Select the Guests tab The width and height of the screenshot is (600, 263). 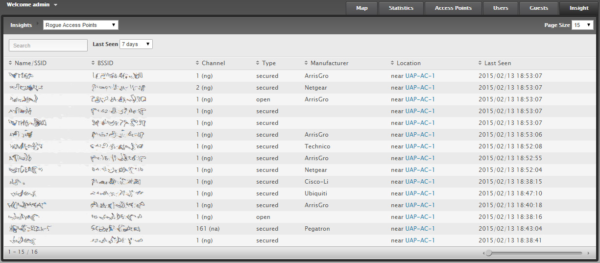pos(544,8)
